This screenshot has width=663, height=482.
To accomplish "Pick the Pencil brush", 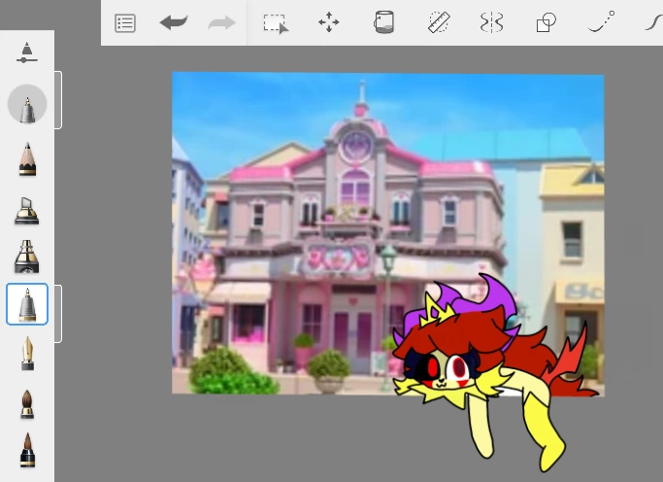I will point(27,158).
